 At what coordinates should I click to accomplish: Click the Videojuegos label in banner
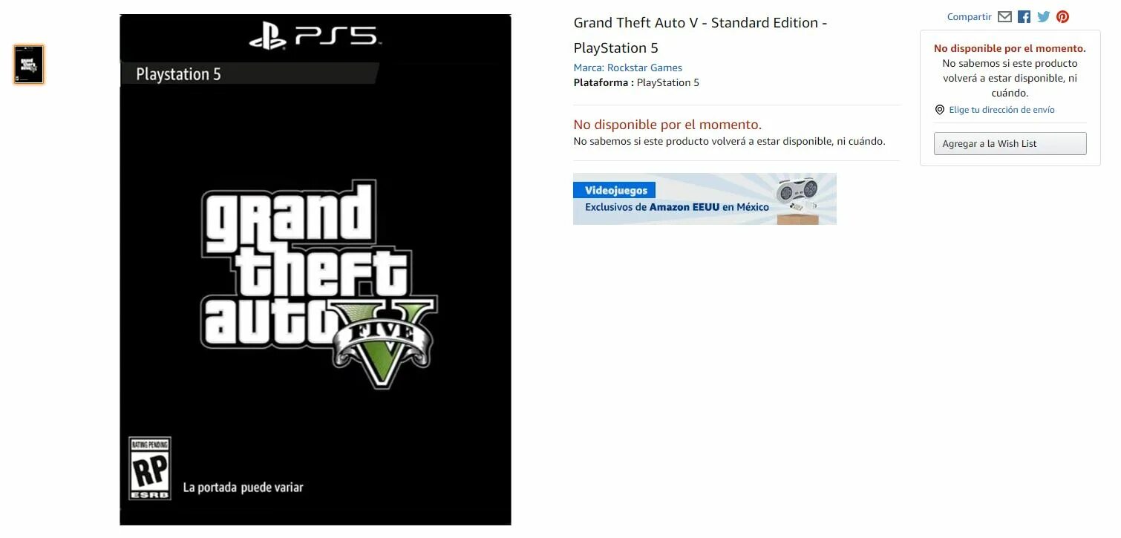pyautogui.click(x=615, y=190)
